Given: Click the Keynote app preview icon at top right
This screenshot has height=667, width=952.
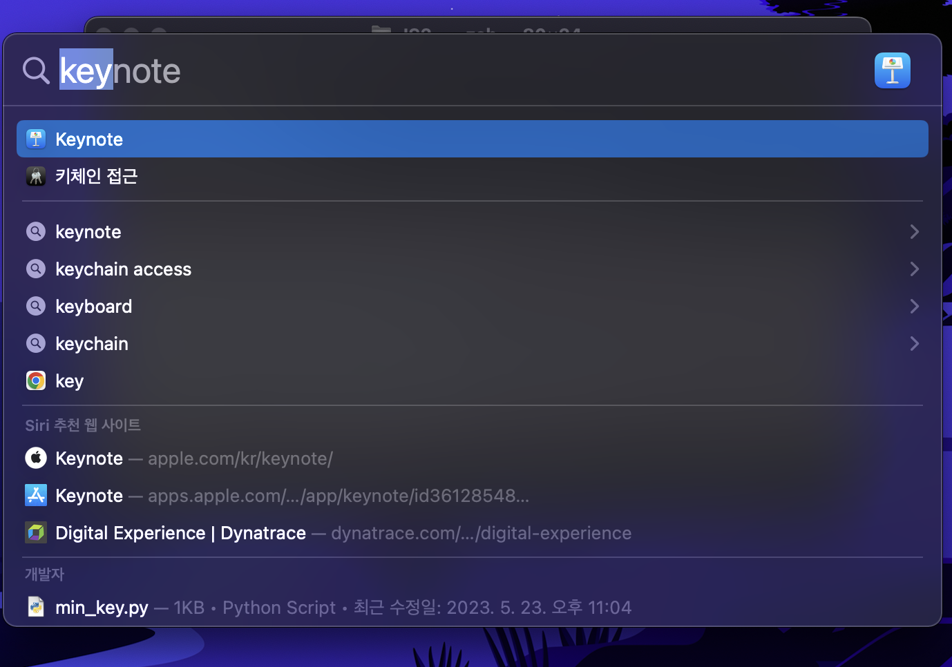Looking at the screenshot, I should pyautogui.click(x=892, y=70).
